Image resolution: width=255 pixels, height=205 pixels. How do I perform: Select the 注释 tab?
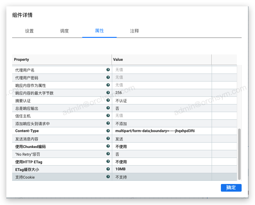coord(135,31)
